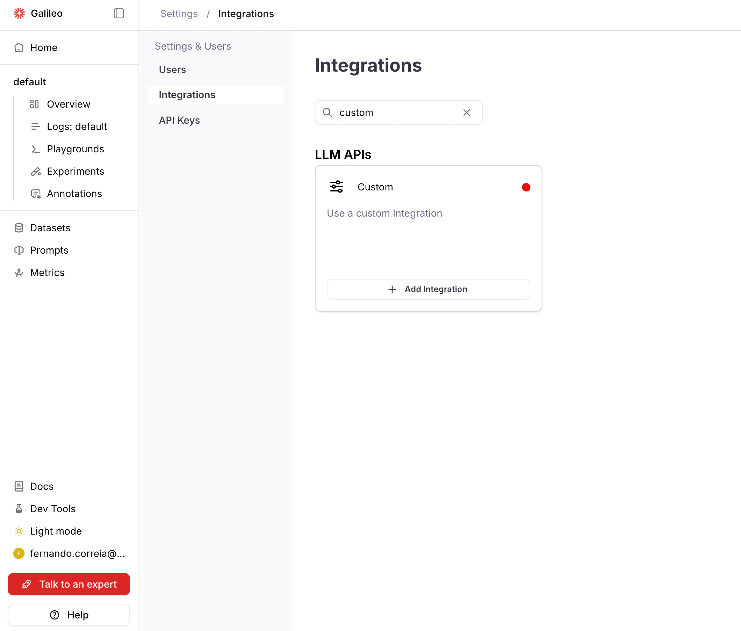Open Logs: default from the sidebar
741x631 pixels.
pyautogui.click(x=77, y=126)
